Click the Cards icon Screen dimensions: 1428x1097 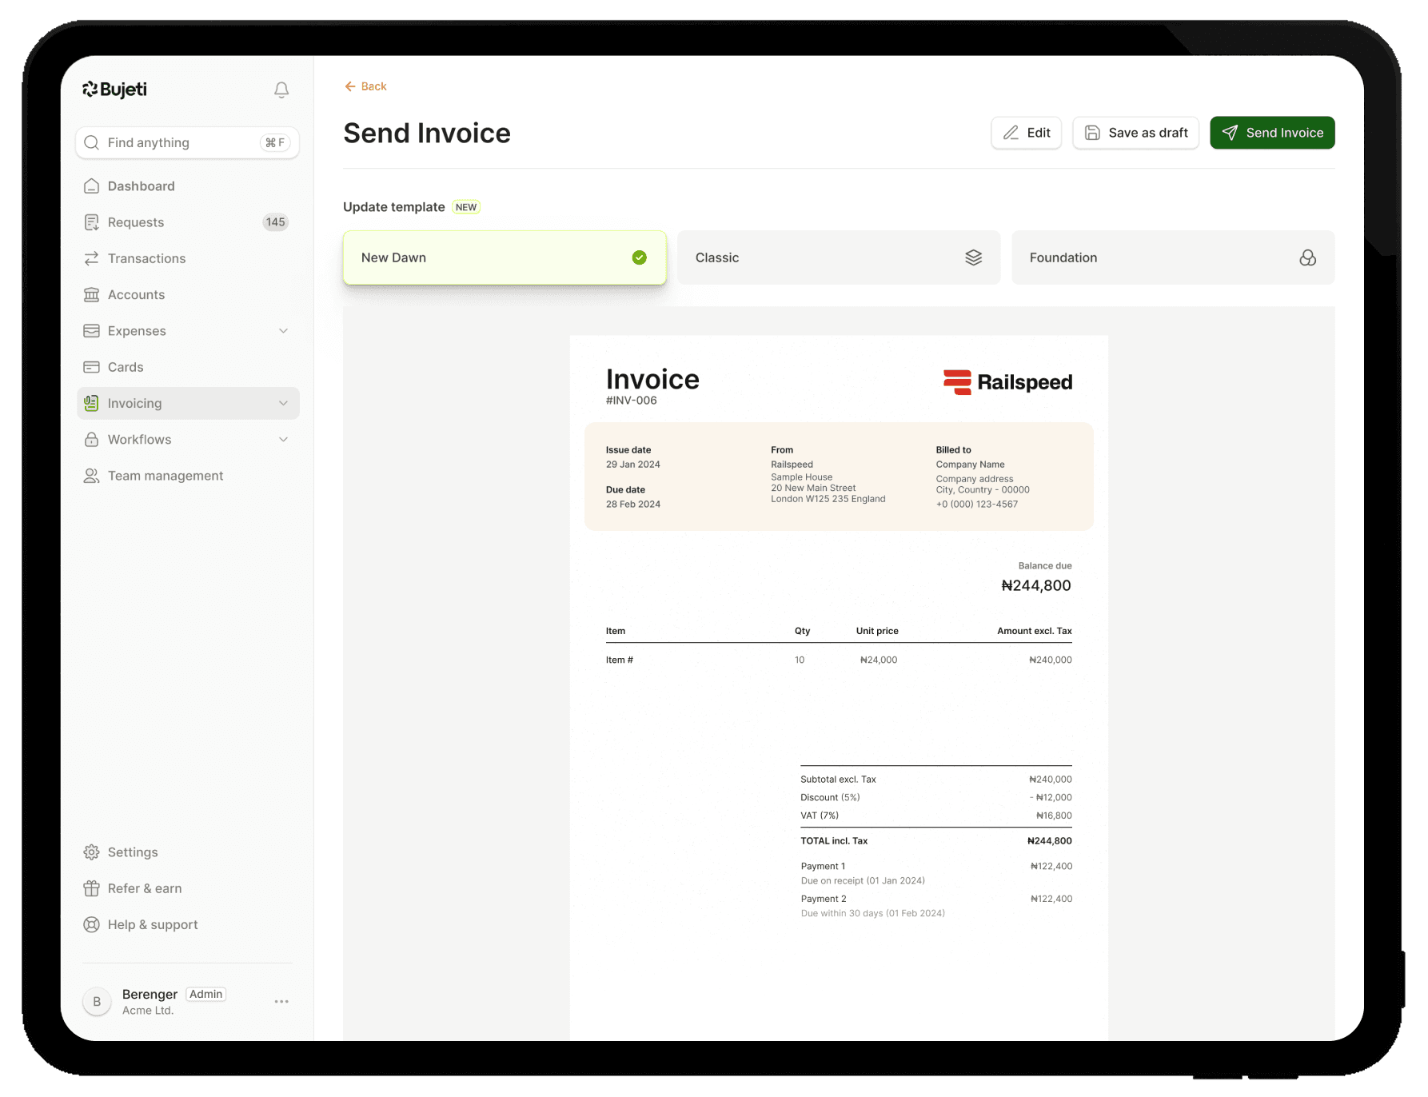pos(92,367)
